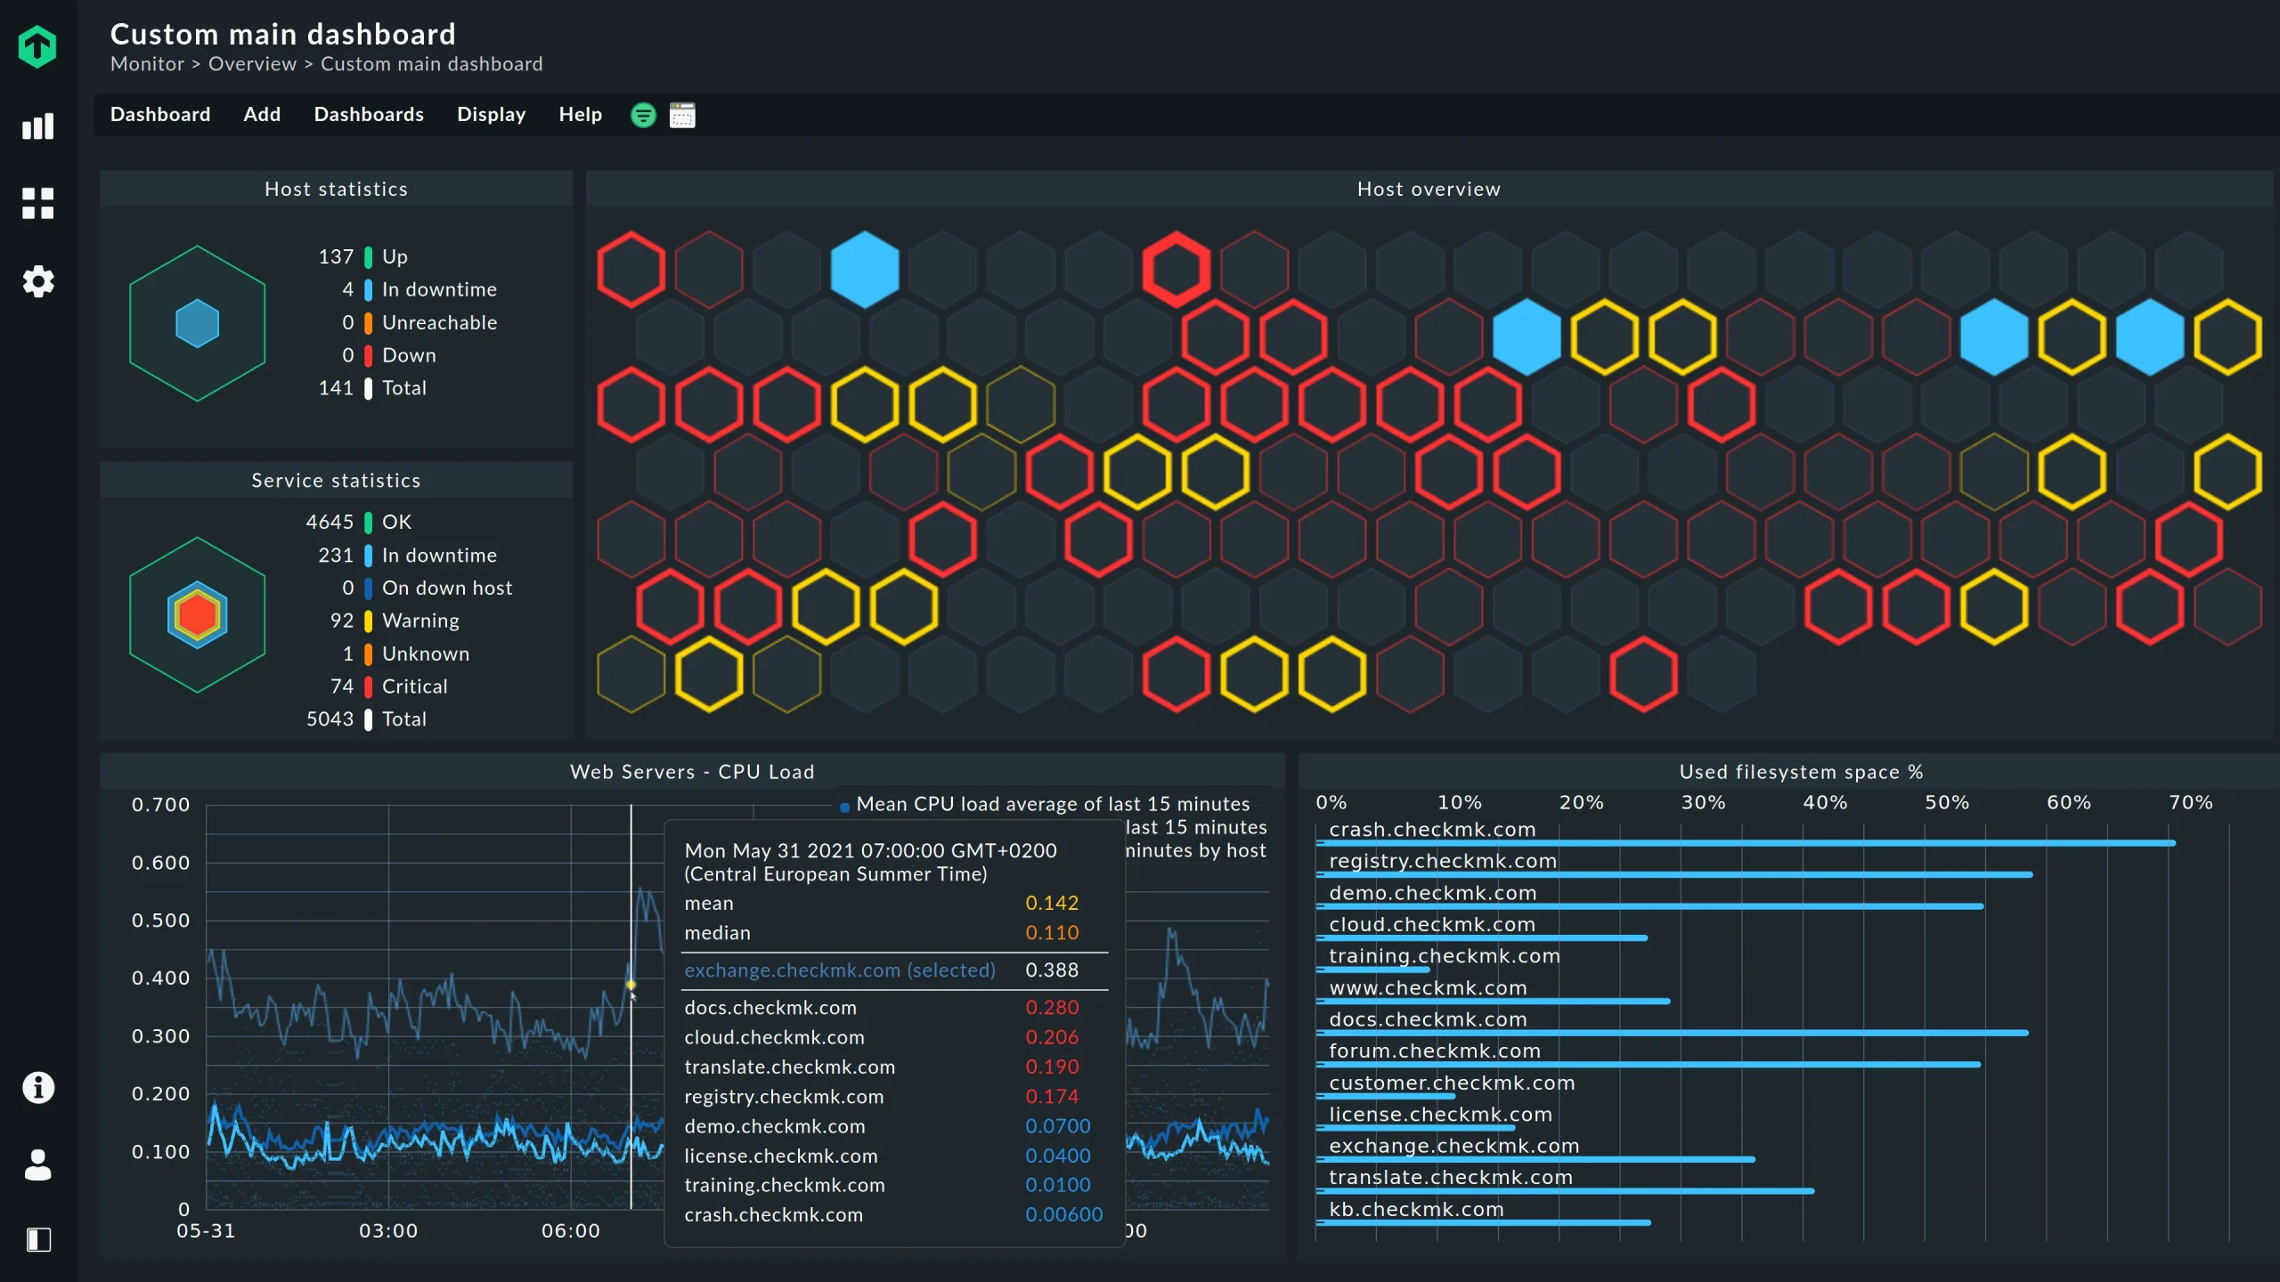Image resolution: width=2280 pixels, height=1282 pixels.
Task: Click the first solid blue host hexagon
Action: [864, 270]
